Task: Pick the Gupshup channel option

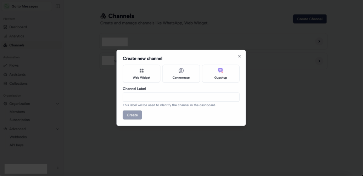Action: tap(220, 74)
